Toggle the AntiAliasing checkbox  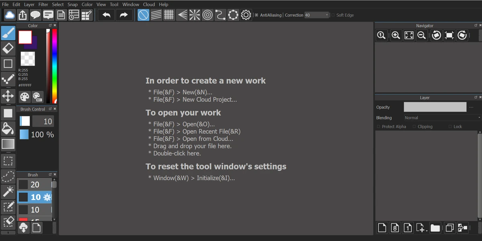tap(256, 15)
